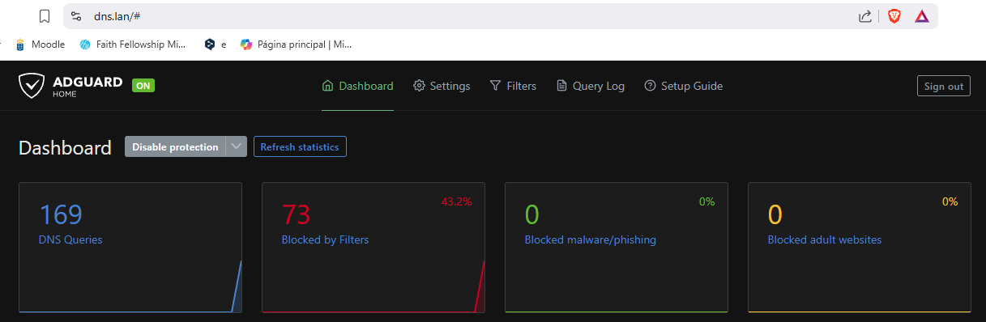Open the 'e' bookmark

pyautogui.click(x=216, y=44)
